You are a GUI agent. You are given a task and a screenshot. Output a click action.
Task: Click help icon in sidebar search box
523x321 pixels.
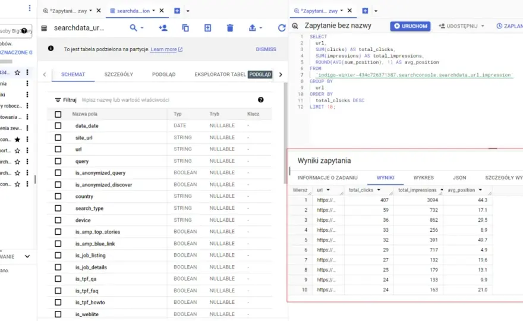[24, 31]
